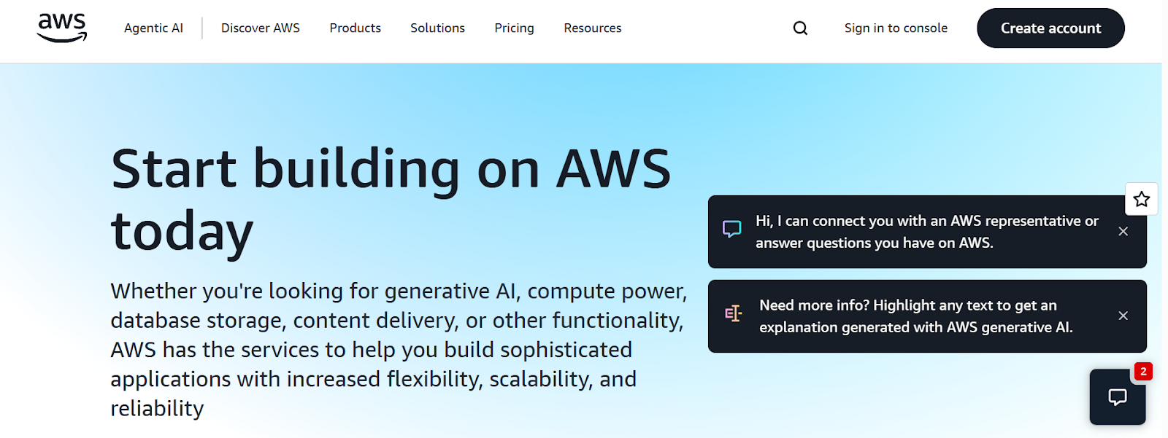This screenshot has width=1168, height=438.
Task: Open the search magnifier icon
Action: point(800,28)
